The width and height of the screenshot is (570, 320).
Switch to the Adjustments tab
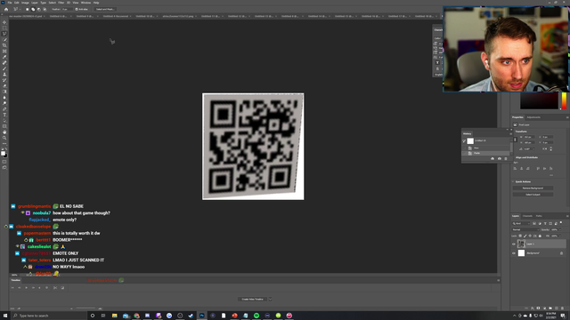533,117
